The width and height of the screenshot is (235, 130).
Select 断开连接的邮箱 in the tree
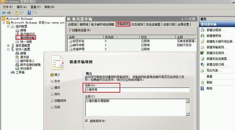coord(30,65)
